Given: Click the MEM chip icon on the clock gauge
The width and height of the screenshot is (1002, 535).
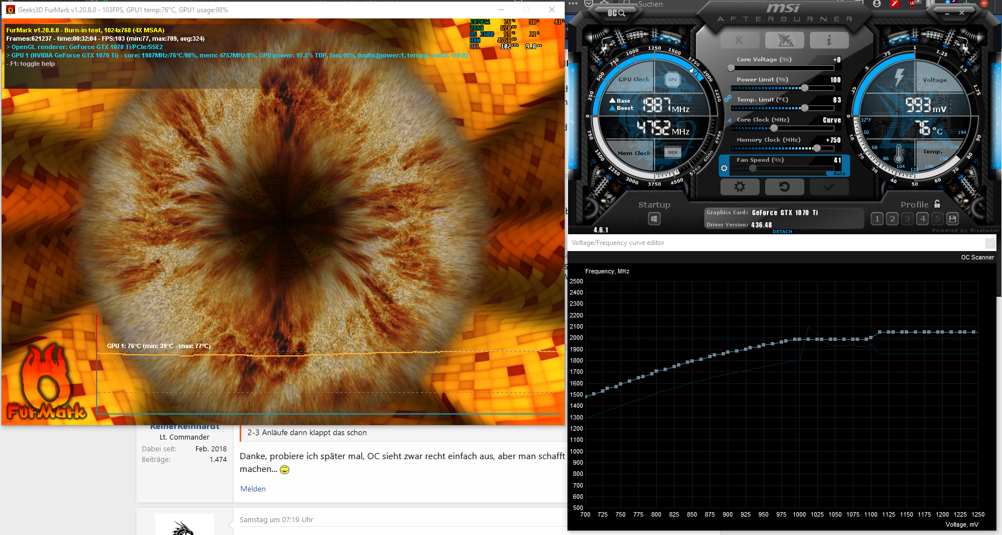Looking at the screenshot, I should [x=672, y=152].
